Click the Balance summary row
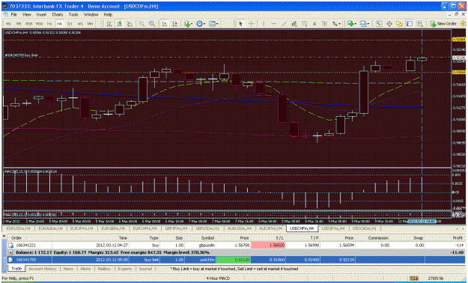The image size is (468, 283). [237, 252]
